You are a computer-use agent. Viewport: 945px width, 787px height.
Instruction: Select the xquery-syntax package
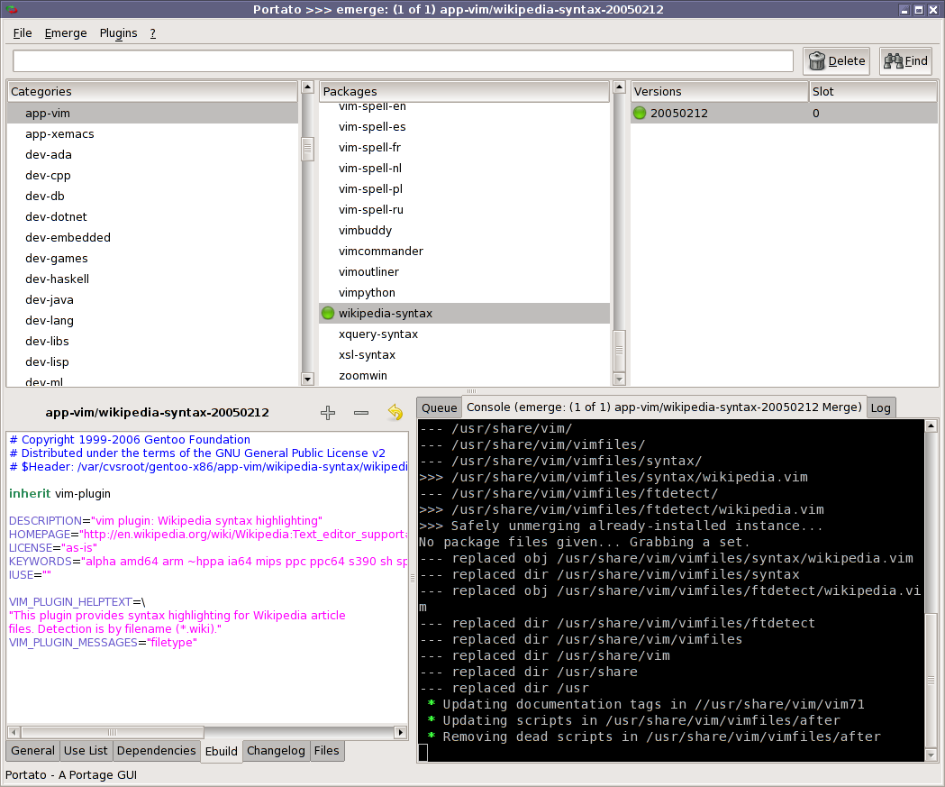click(464, 334)
